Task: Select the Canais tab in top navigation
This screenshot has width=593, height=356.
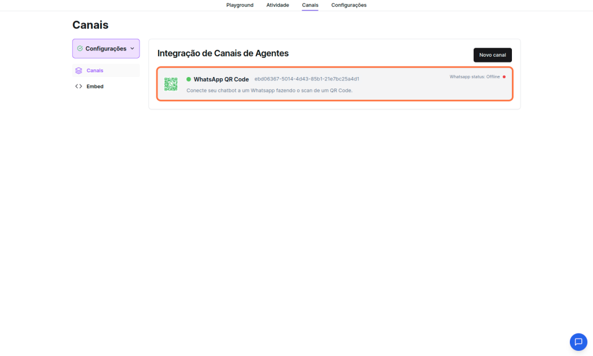Action: (x=310, y=5)
